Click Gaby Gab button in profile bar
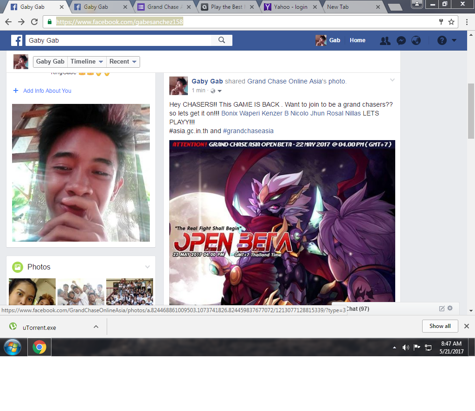Image resolution: width=475 pixels, height=411 pixels. click(50, 62)
